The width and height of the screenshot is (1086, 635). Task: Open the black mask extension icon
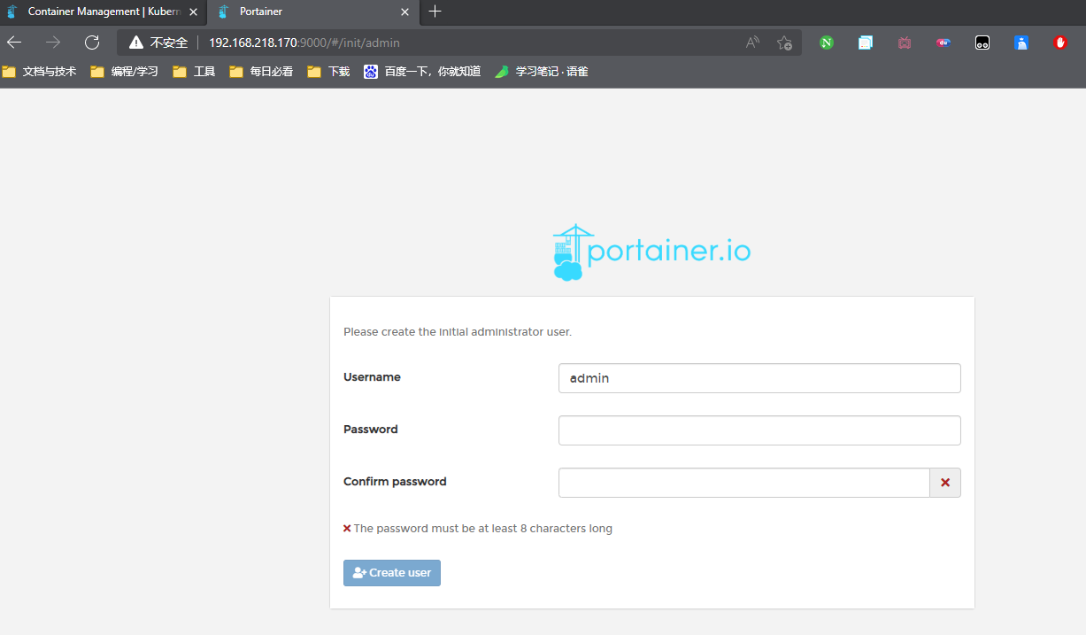coord(982,43)
